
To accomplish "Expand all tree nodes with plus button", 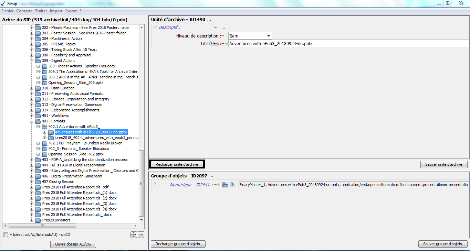I will [134, 235].
